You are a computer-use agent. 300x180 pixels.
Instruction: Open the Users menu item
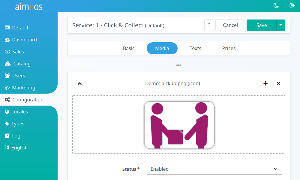click(29, 76)
